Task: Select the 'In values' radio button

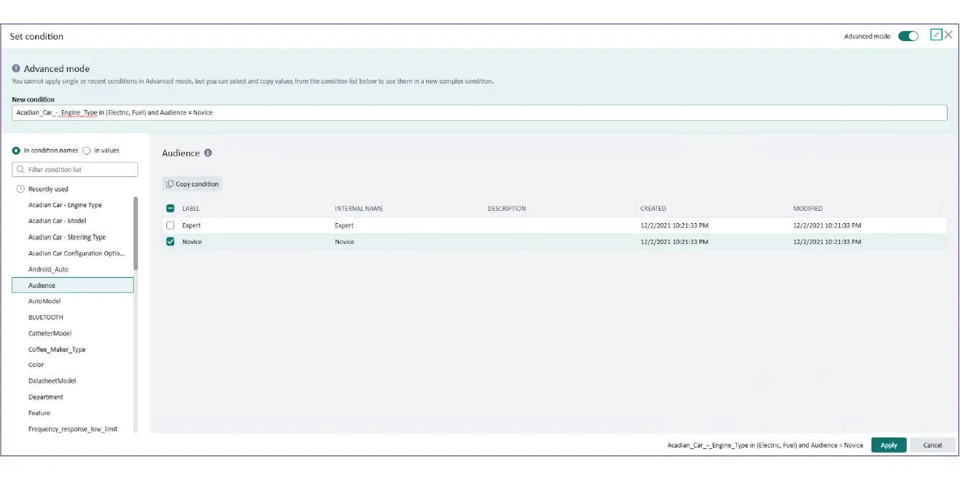Action: [x=87, y=150]
